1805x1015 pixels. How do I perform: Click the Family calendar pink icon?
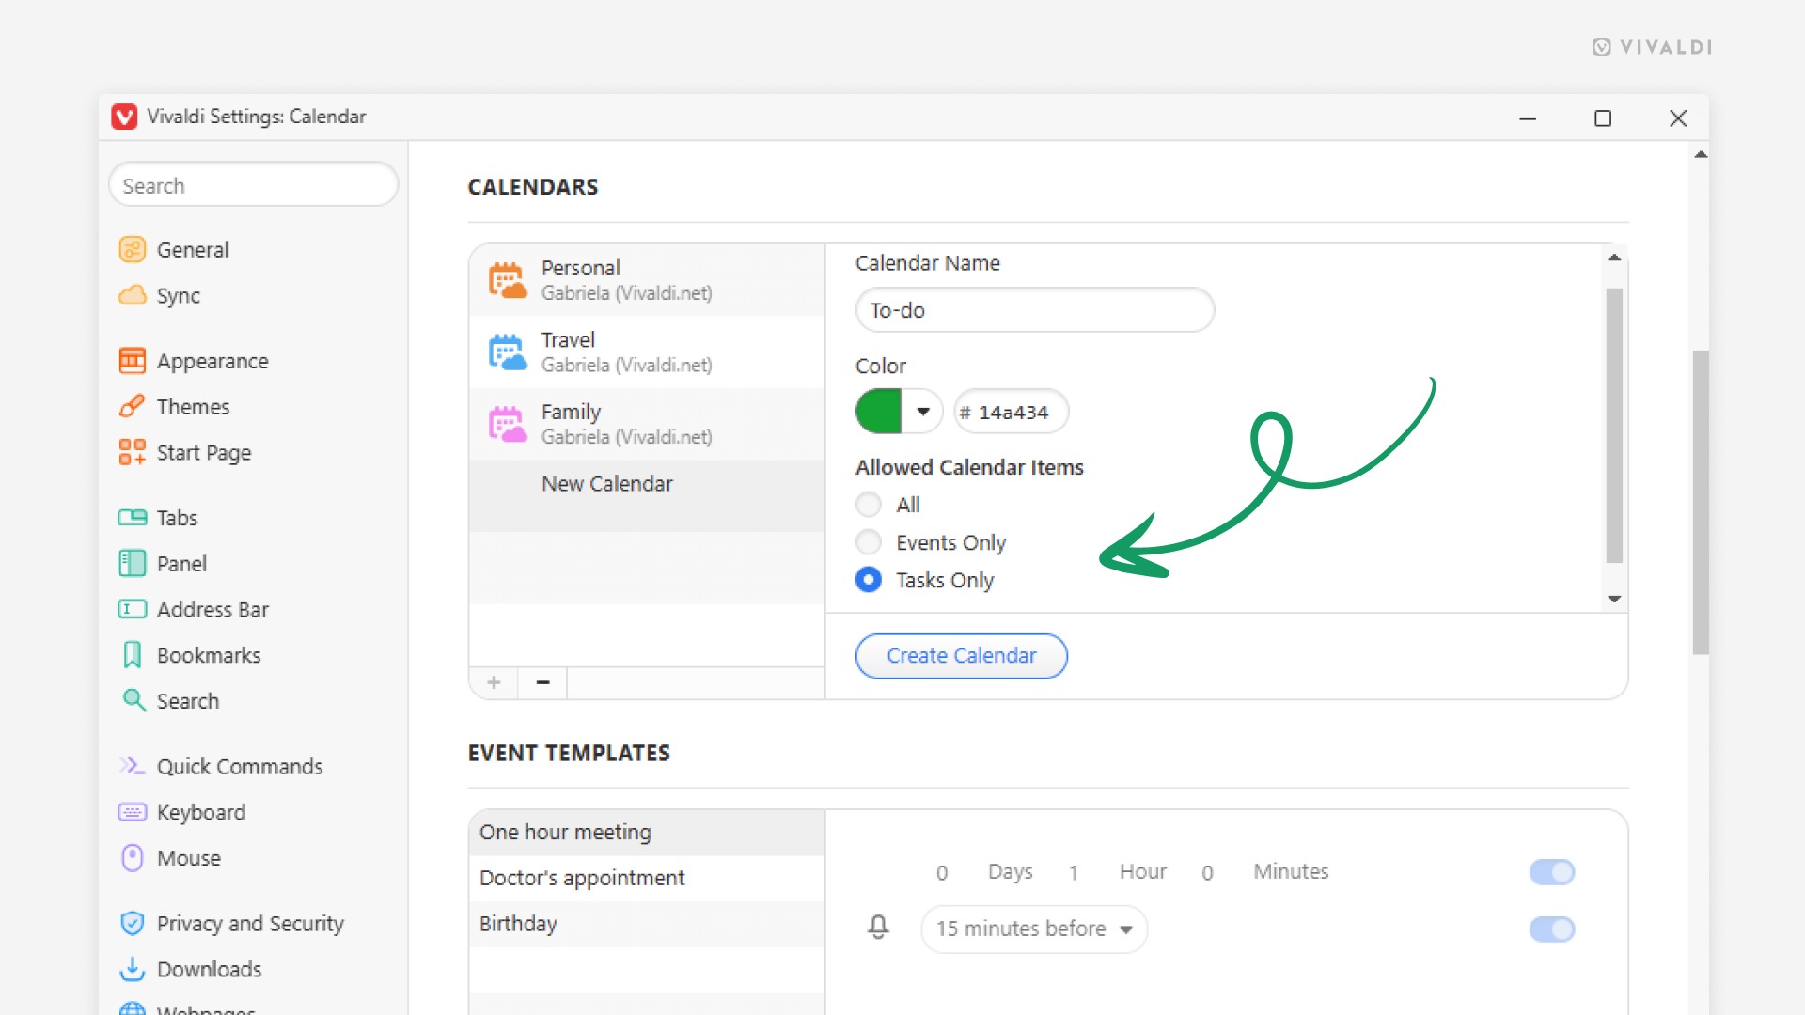coord(508,424)
